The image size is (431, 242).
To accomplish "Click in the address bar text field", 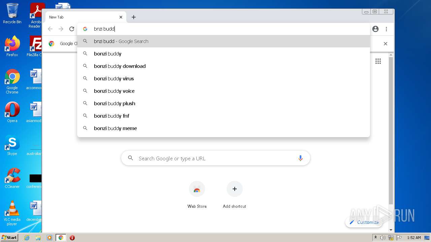I will tap(224, 29).
